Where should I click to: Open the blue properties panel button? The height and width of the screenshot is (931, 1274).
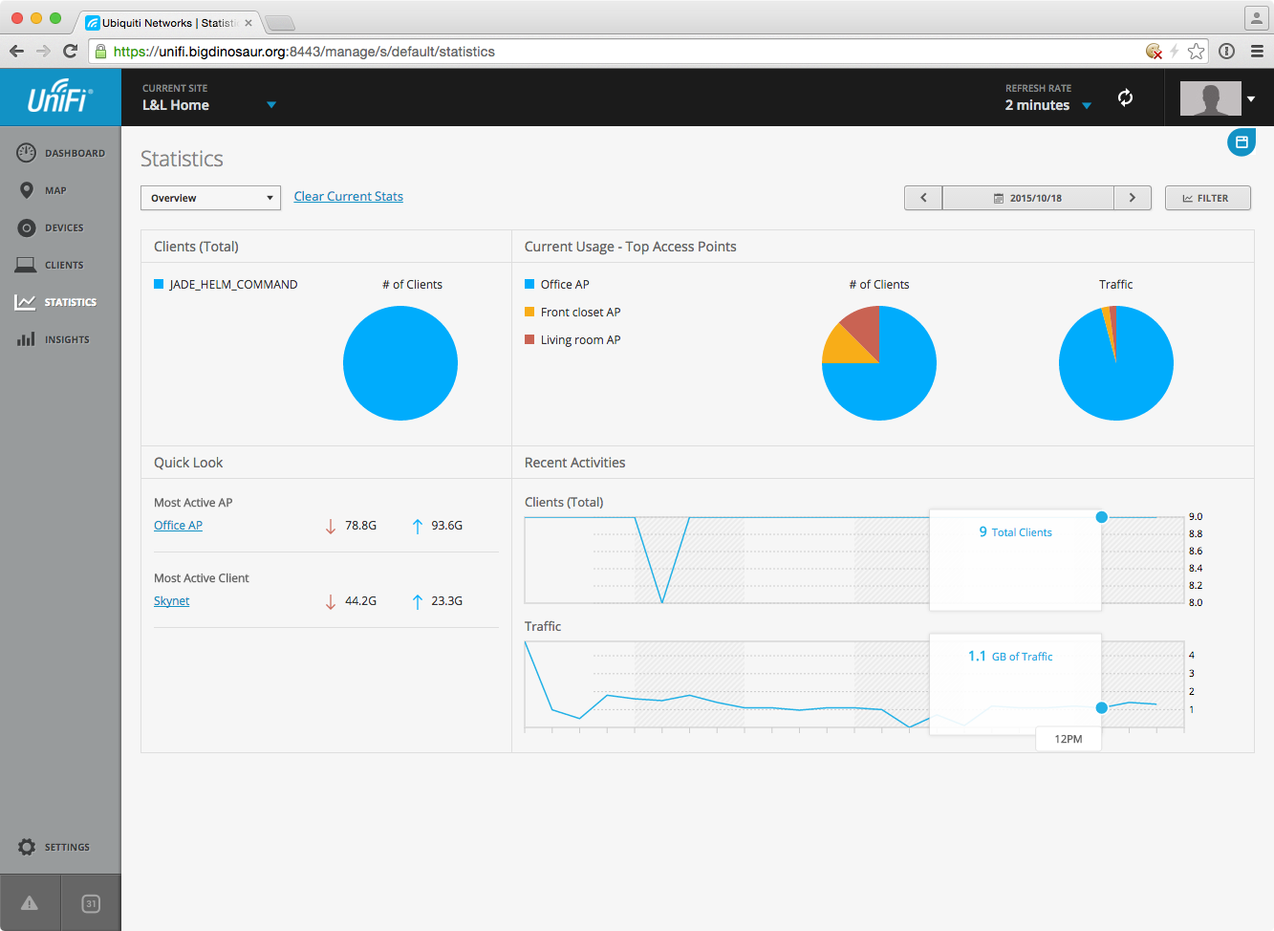[x=1241, y=142]
